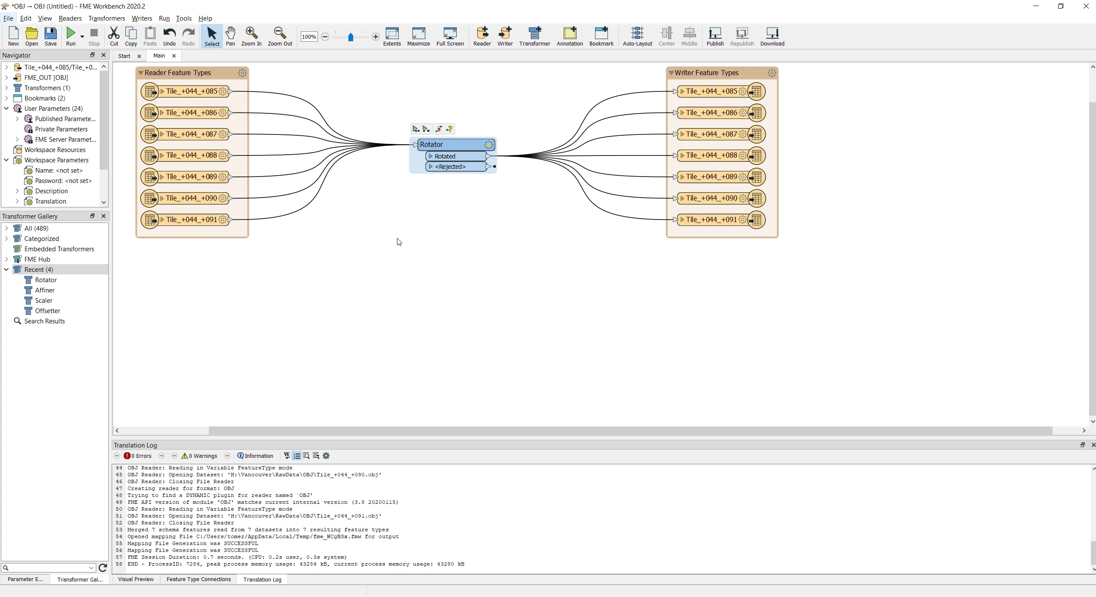Apply Auto-Layout to canvas

637,37
